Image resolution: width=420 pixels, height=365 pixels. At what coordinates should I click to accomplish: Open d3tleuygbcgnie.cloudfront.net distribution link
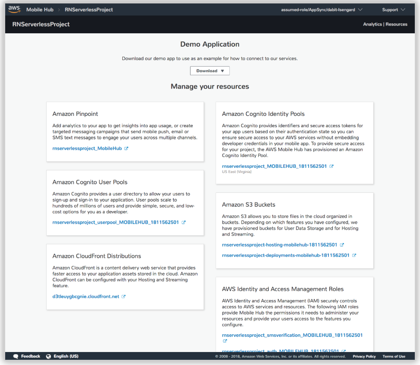tap(86, 297)
